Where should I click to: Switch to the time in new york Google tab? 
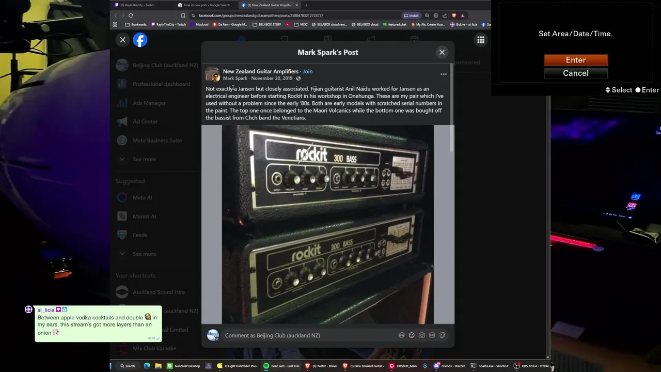coord(207,5)
